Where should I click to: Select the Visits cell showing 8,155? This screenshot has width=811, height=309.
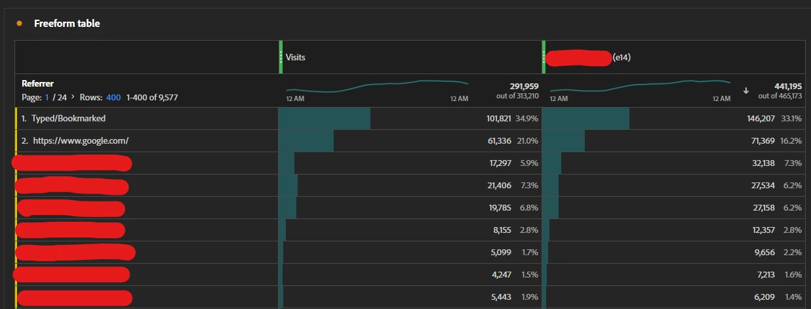410,230
